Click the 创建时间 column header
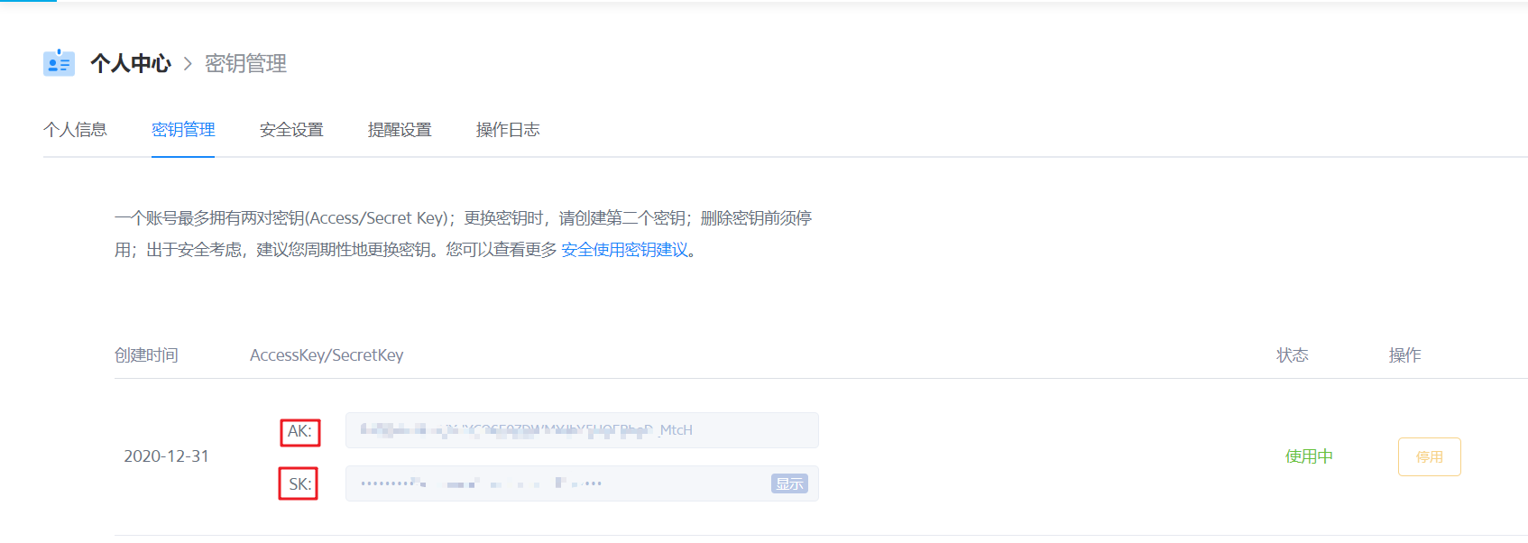Image resolution: width=1528 pixels, height=543 pixels. click(146, 355)
